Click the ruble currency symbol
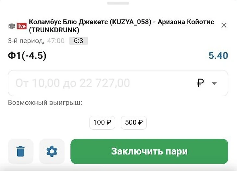This screenshot has height=171, width=237. 200,83
